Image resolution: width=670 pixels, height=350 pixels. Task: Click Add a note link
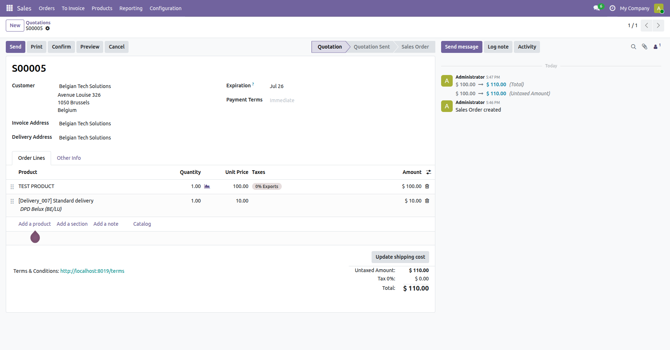pos(106,224)
